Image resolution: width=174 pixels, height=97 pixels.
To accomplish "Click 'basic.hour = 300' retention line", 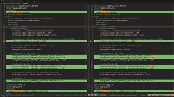I will [x=134, y=68].
